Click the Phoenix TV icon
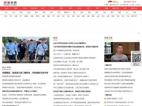Viewport: 142px width, 106px height. coord(110,5)
